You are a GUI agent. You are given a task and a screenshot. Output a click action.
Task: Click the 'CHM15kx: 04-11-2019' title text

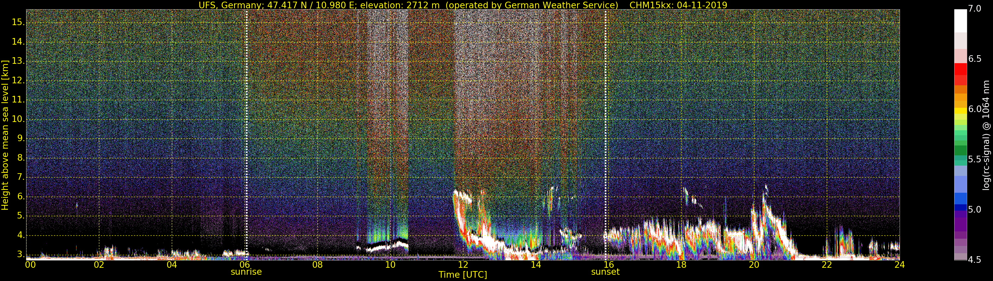pos(679,5)
